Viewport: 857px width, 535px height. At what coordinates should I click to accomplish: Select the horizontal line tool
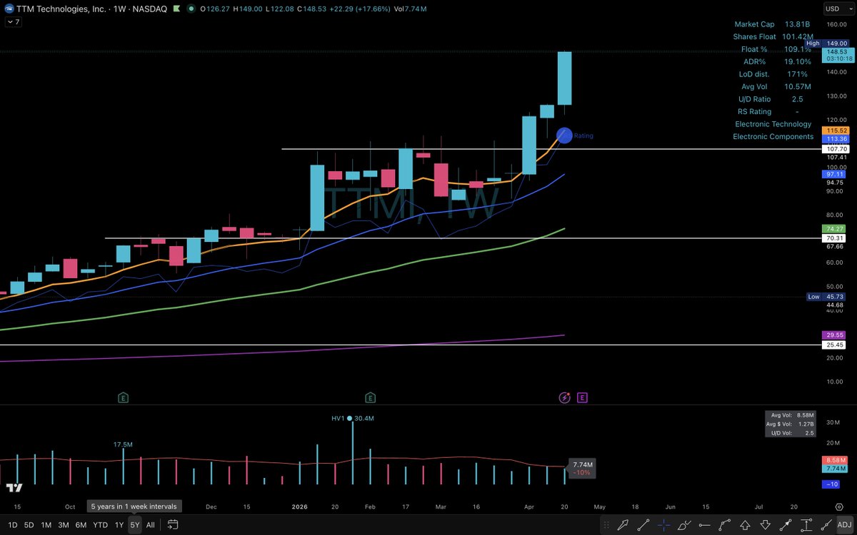pyautogui.click(x=705, y=525)
